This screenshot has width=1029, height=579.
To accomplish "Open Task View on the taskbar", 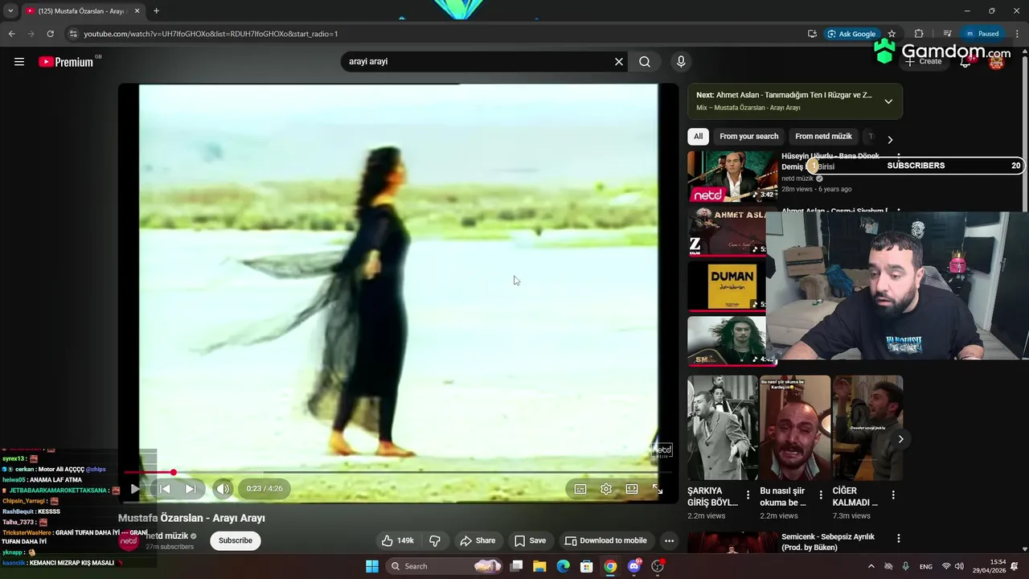I will (x=517, y=566).
